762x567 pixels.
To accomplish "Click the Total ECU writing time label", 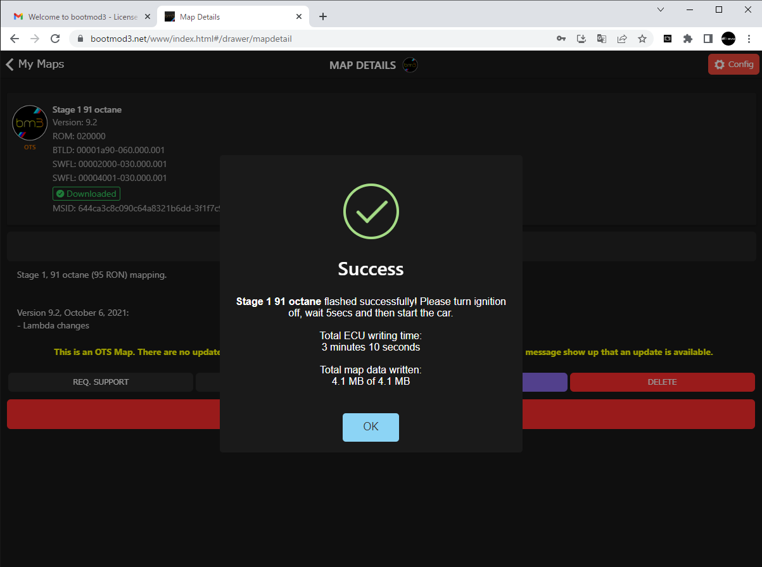I will 371,335.
